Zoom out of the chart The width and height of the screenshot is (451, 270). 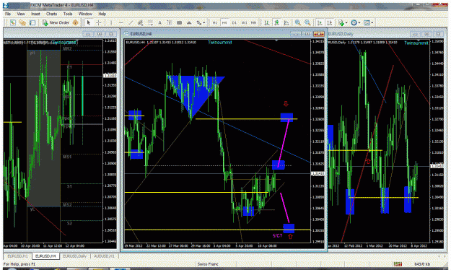[307, 22]
